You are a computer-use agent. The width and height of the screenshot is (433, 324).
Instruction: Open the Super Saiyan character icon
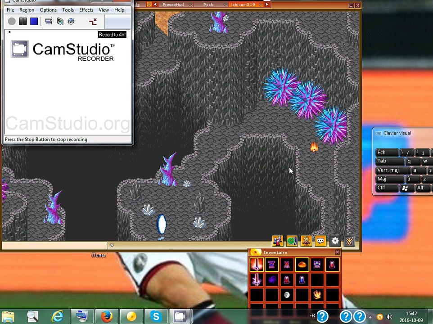pos(306,241)
